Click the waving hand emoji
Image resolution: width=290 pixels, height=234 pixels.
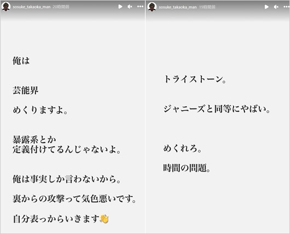click(105, 219)
